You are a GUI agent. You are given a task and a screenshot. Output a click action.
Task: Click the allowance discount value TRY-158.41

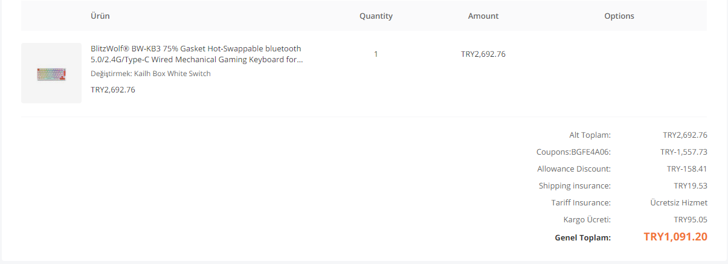tap(687, 169)
